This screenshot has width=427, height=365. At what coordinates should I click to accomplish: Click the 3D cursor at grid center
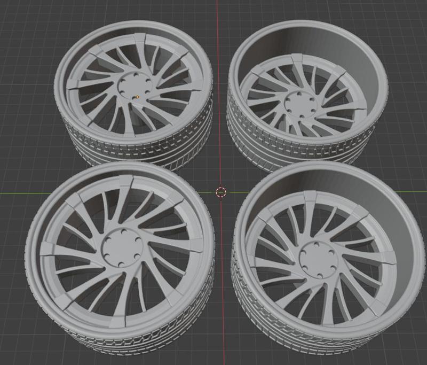pyautogui.click(x=221, y=192)
